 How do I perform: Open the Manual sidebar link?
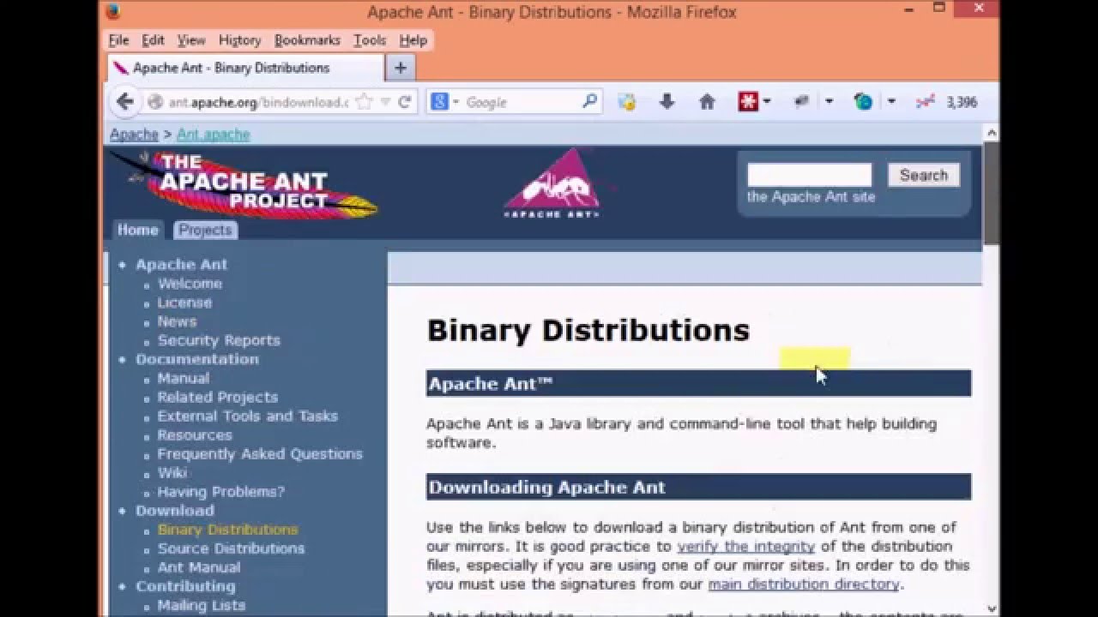click(x=183, y=378)
